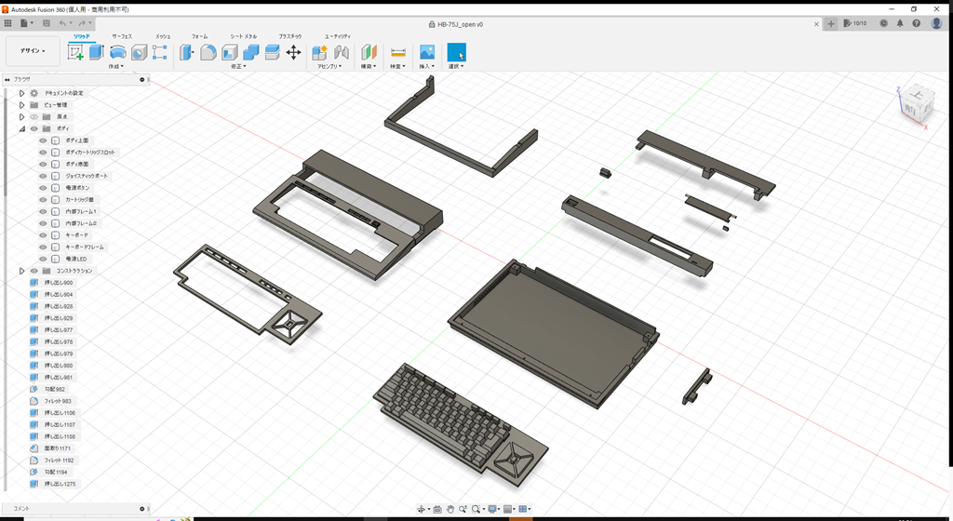
Task: Click the Extrude tool icon
Action: point(97,52)
